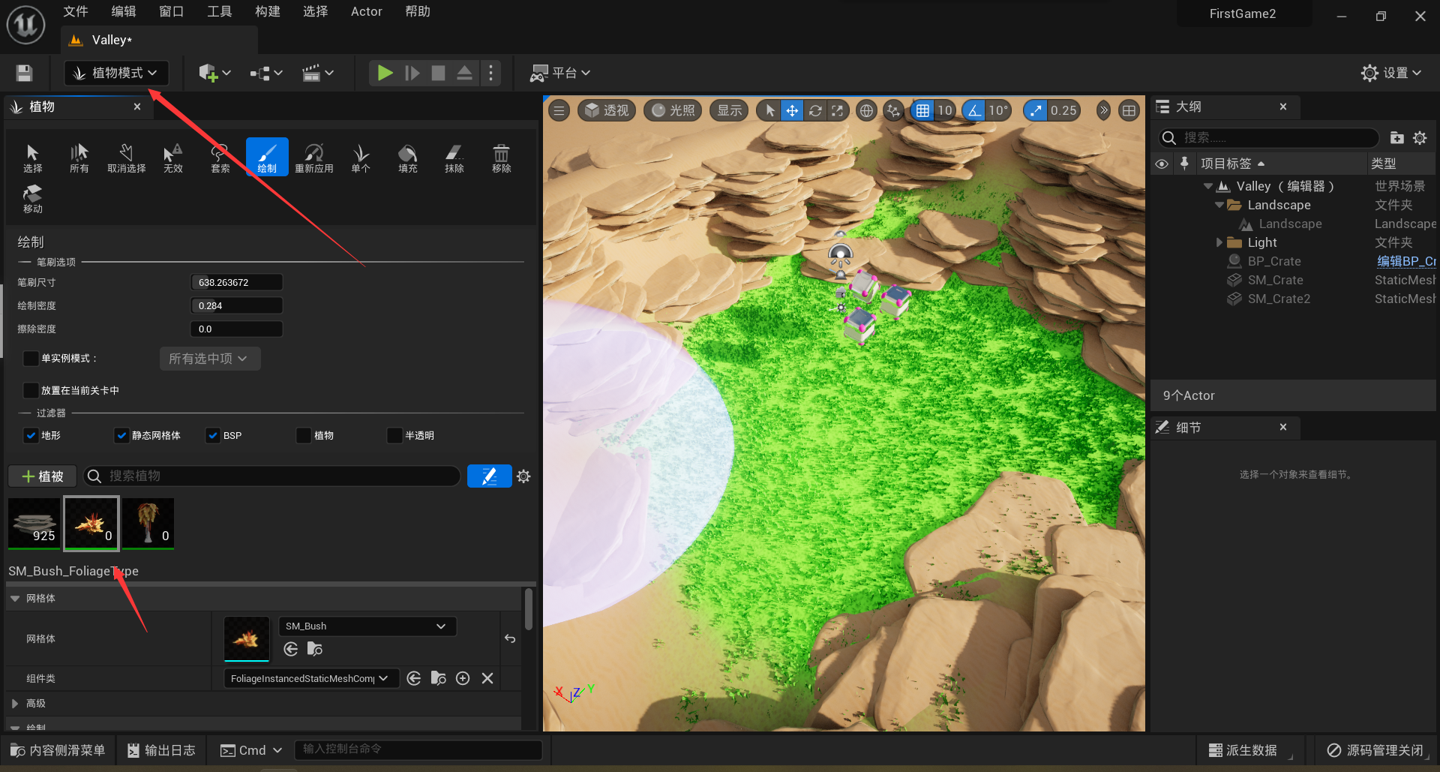Screen dimensions: 1440x772
Task: Click the +植被 add foliage button
Action: (x=43, y=476)
